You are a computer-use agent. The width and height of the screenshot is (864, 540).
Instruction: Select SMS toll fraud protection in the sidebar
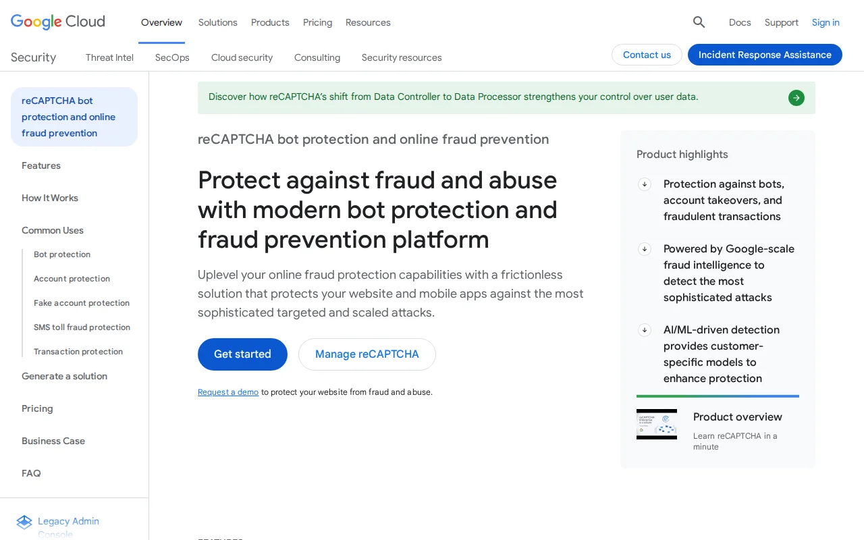click(82, 327)
